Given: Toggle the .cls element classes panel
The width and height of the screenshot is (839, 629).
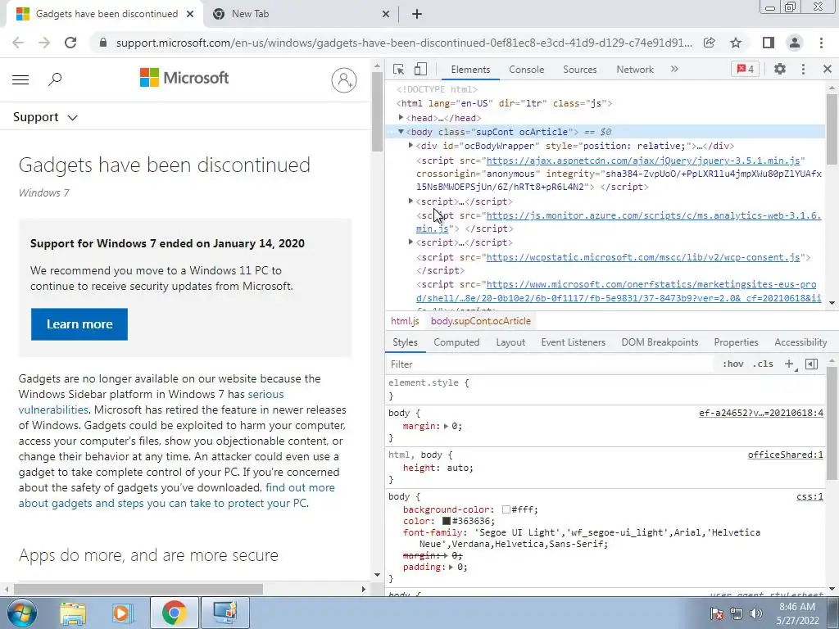Looking at the screenshot, I should click(763, 364).
